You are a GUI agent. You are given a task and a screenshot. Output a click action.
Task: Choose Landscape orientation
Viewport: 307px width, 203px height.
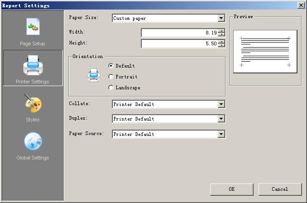click(x=111, y=87)
